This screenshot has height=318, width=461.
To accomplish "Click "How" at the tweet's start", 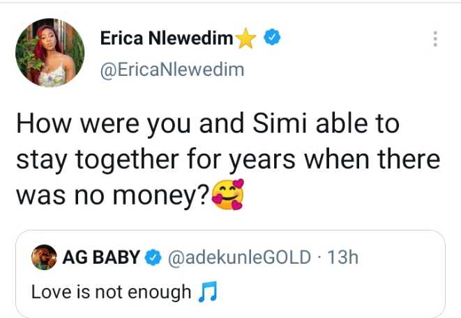I will [x=43, y=125].
